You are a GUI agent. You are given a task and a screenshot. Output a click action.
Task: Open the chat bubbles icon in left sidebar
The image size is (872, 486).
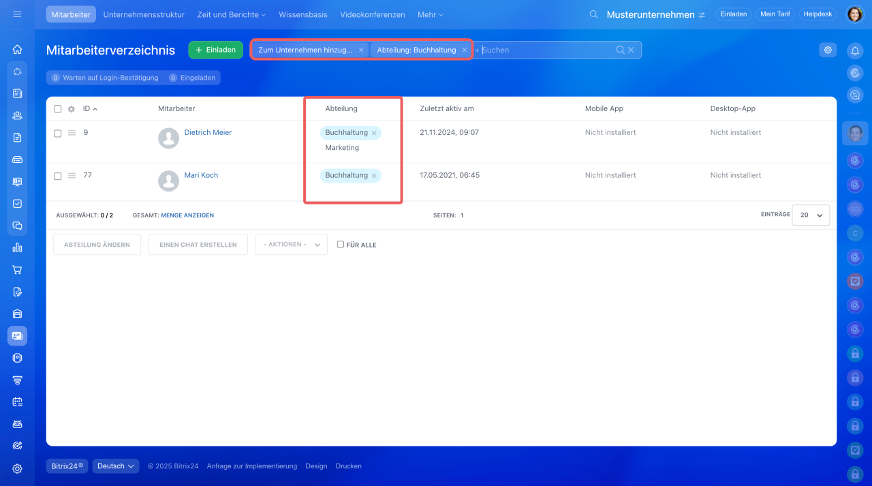pos(17,226)
